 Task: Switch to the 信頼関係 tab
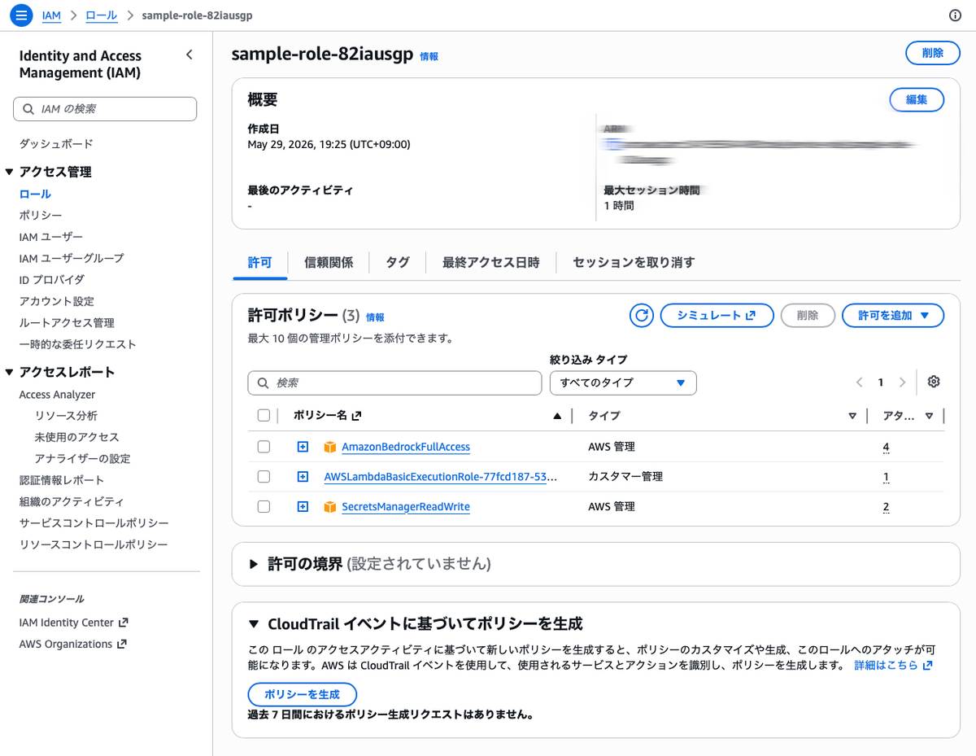[x=329, y=263]
